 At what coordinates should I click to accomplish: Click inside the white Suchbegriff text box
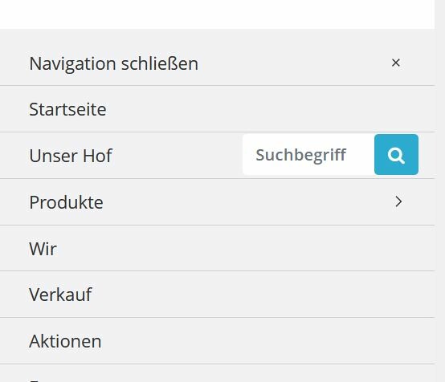click(x=308, y=155)
